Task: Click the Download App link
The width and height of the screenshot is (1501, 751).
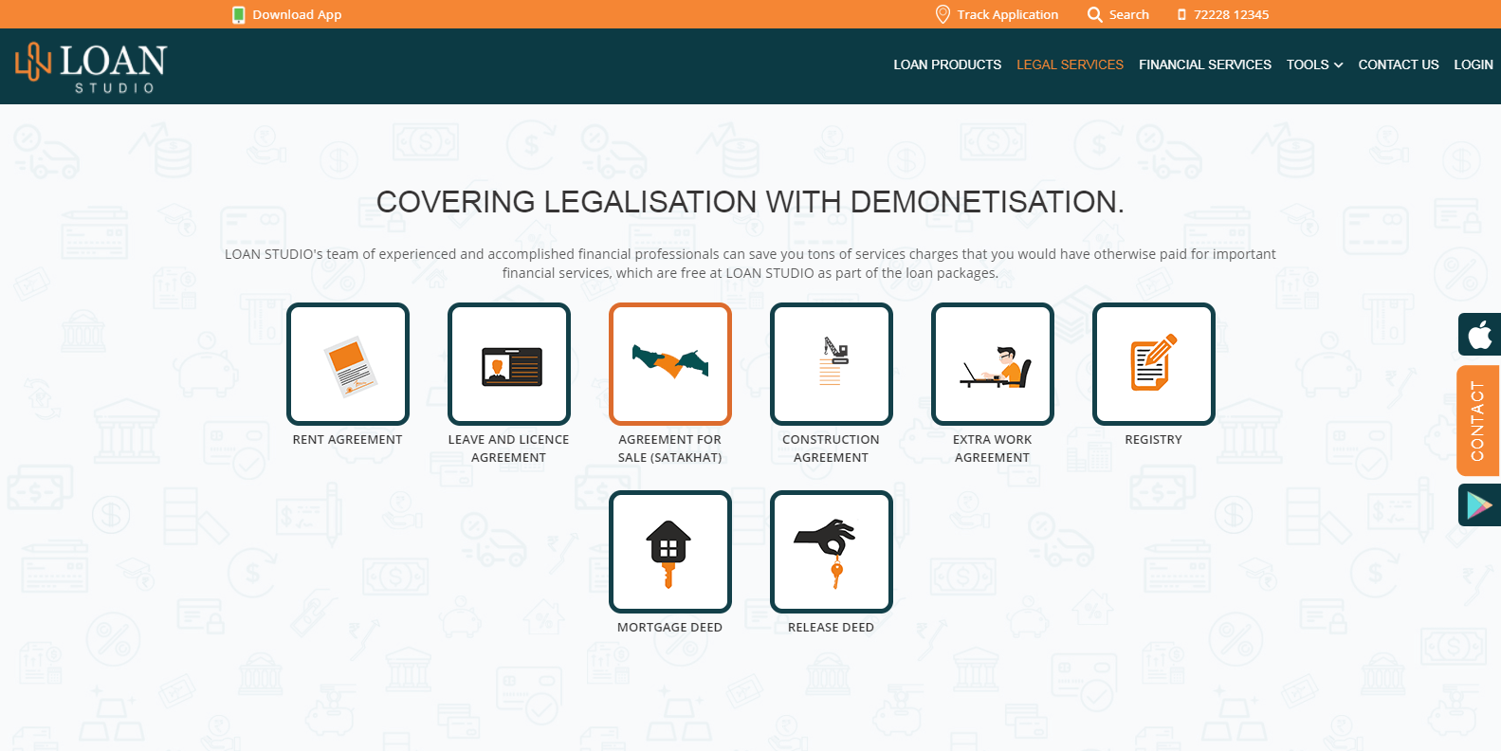Action: [287, 14]
